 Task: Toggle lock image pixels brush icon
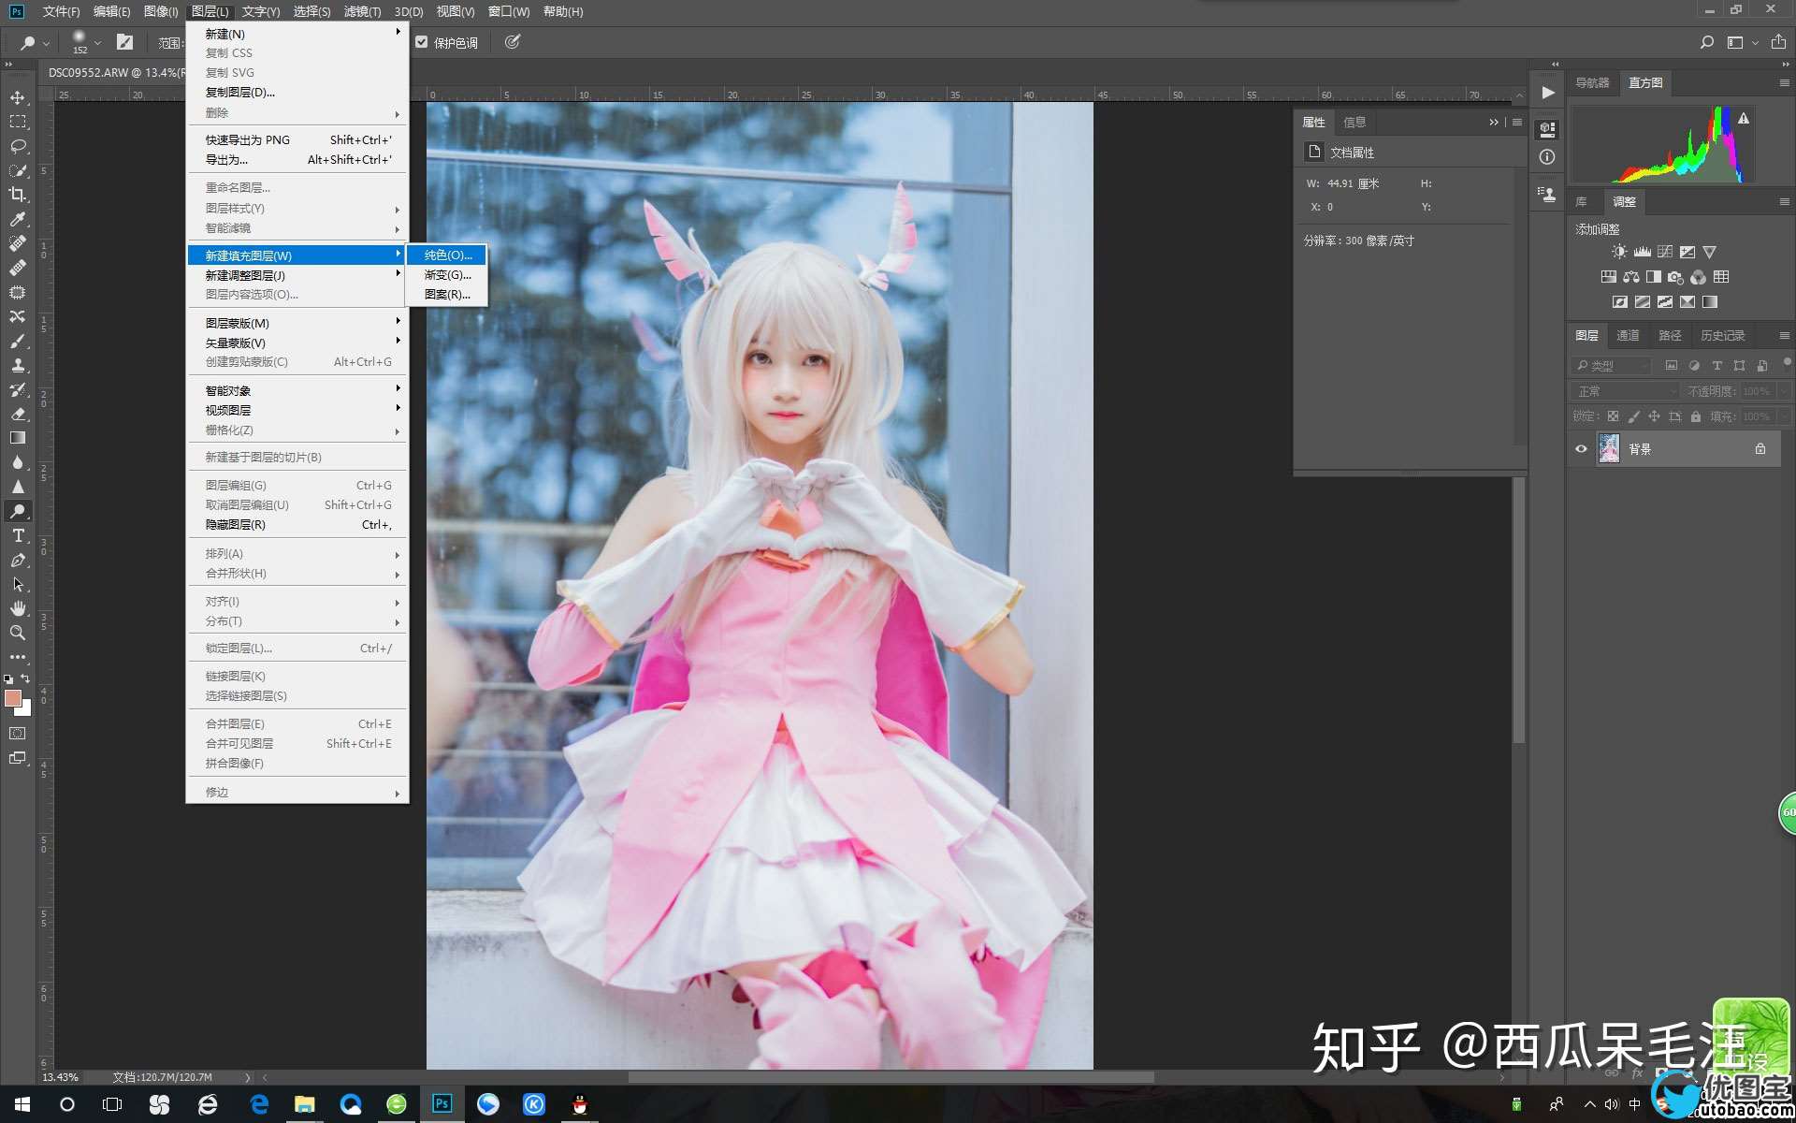(1633, 416)
